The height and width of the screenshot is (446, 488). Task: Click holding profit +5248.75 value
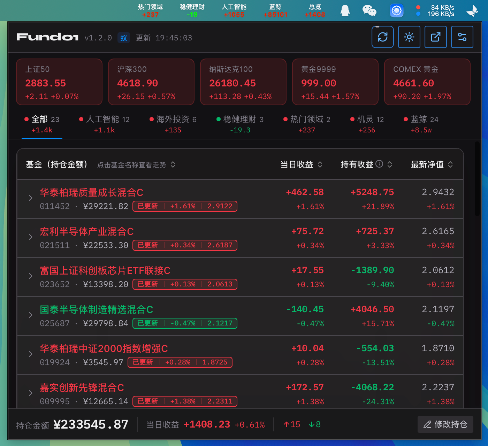point(372,192)
